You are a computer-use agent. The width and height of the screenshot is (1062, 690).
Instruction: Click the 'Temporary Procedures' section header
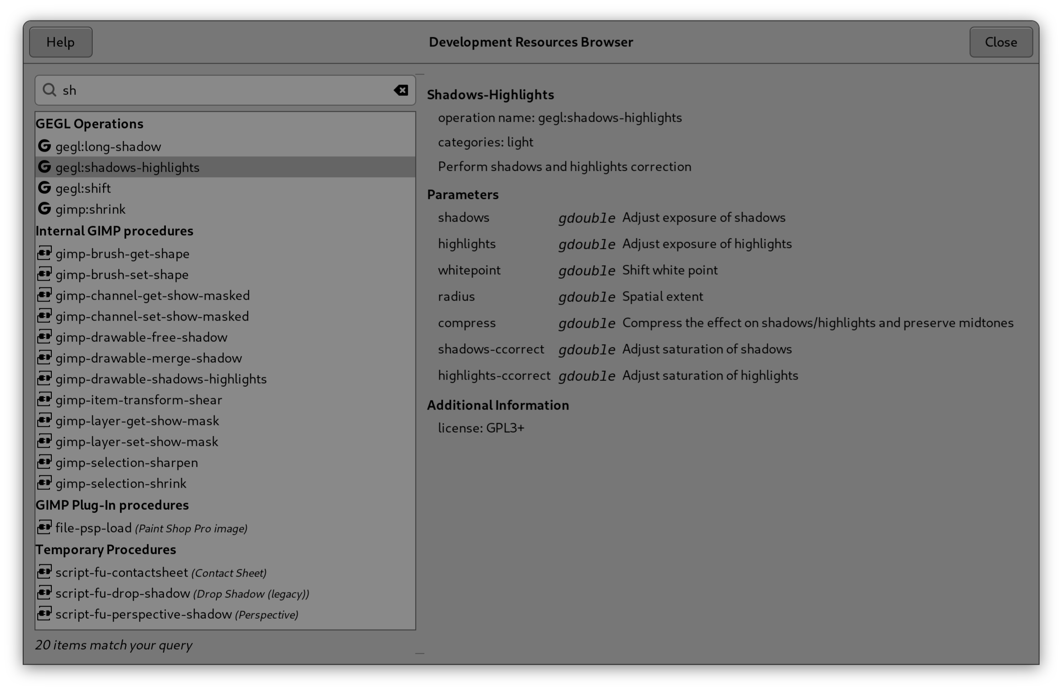point(106,549)
